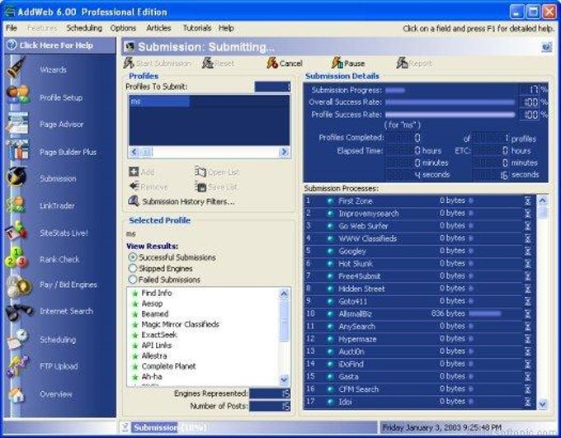Open the SiteStats Live! sidebar icon
Screen dimensions: 561x438
[x=16, y=231]
